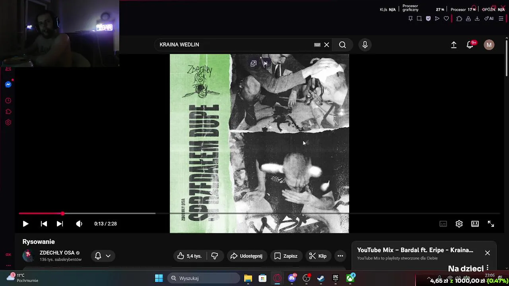Open the video player settings gear
This screenshot has width=509, height=286.
[459, 224]
